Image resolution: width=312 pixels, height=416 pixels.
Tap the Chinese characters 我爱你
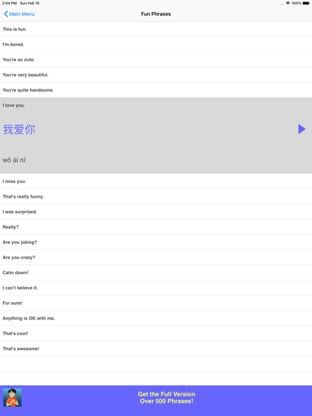19,129
